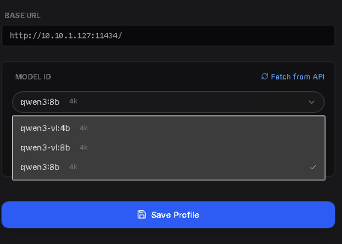Pick qwen3:8b in the open dropdown list
This screenshot has height=244, width=342.
40,167
